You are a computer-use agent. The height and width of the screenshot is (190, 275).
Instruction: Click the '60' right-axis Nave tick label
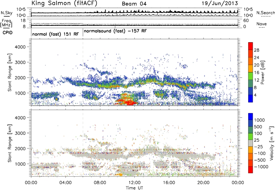pos(246,21)
